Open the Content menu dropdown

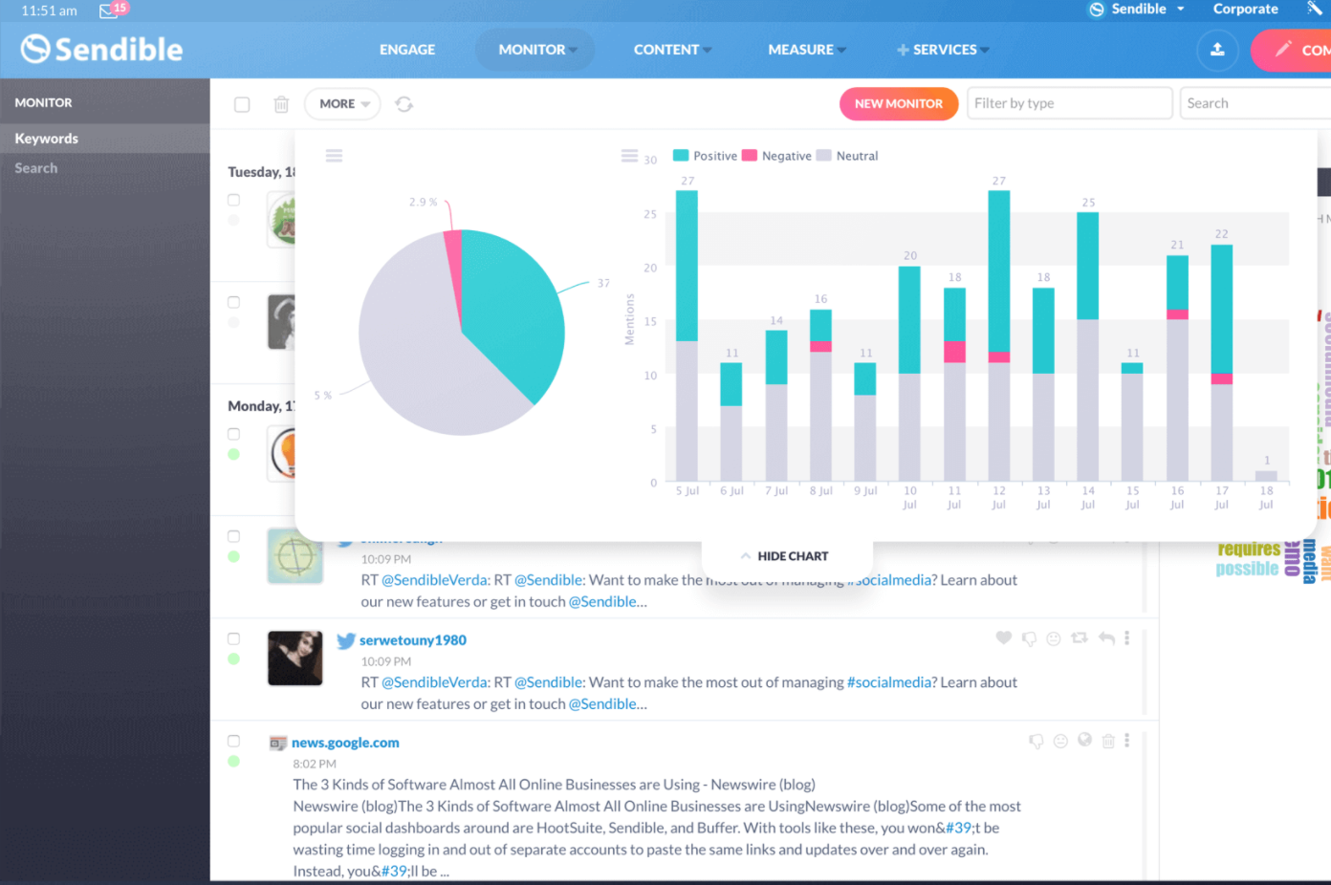tap(672, 50)
